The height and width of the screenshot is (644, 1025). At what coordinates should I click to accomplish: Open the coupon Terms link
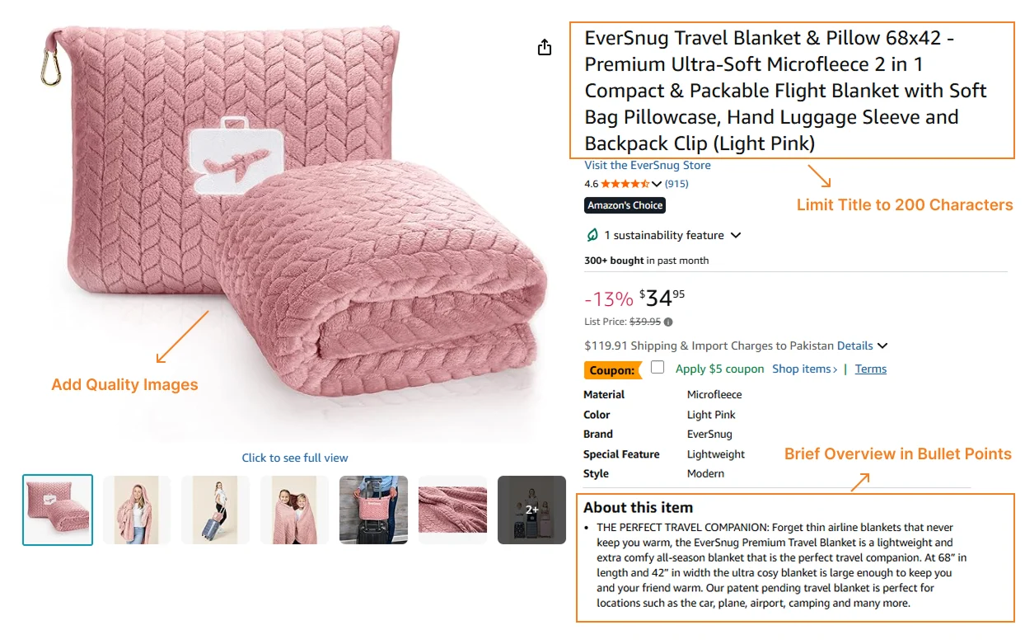click(870, 369)
